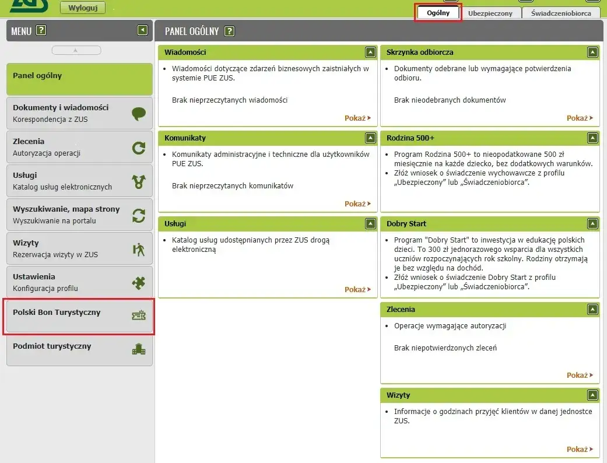Open help icon next to PANEL OGÓLNY
Image resolution: width=607 pixels, height=463 pixels.
click(x=230, y=31)
